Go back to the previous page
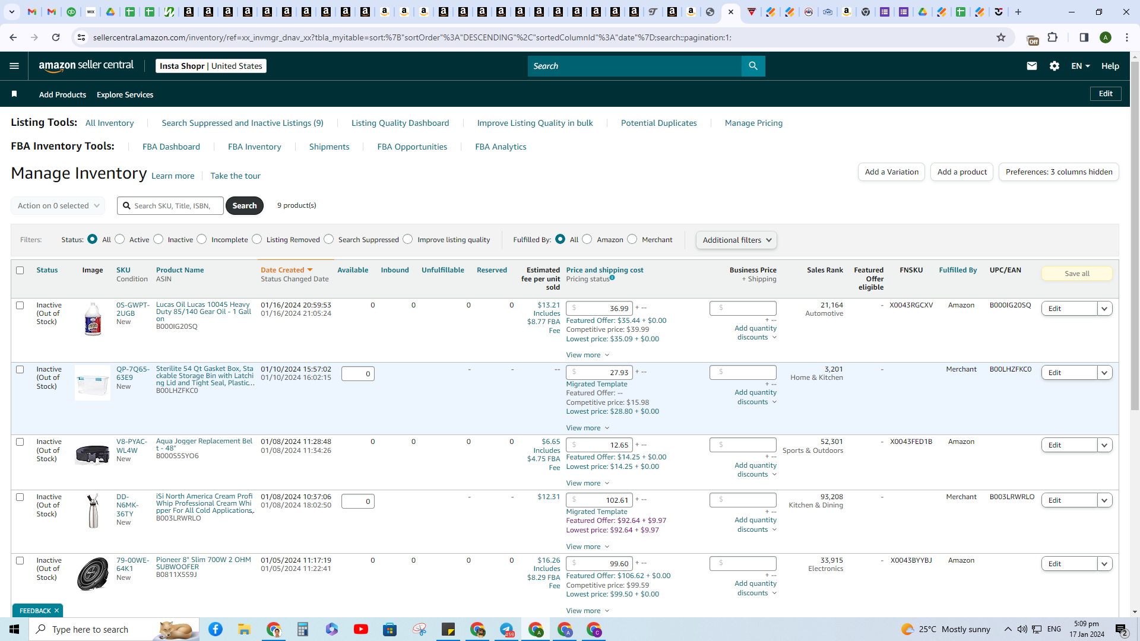The image size is (1140, 641). tap(13, 37)
